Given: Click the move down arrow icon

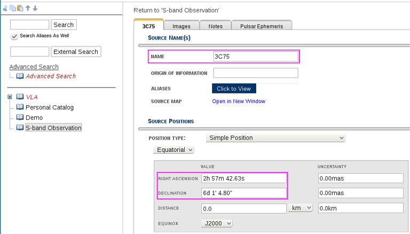Looking at the screenshot, I should pyautogui.click(x=35, y=9).
